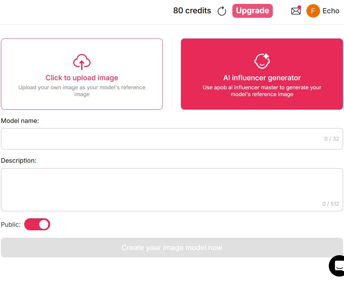This screenshot has height=283, width=344.
Task: Disable public visibility for the model
Action: (37, 224)
